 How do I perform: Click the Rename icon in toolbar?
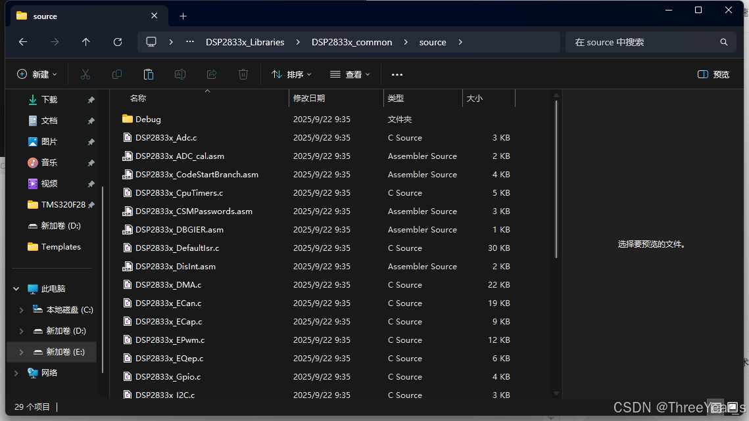[x=180, y=74]
